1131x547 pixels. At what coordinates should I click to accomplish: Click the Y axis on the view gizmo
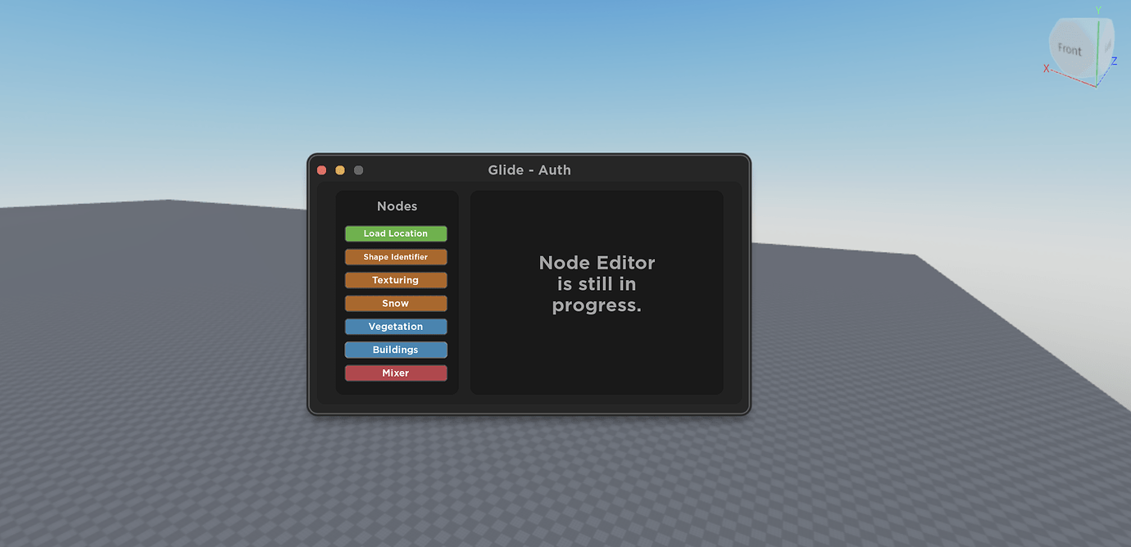1098,11
